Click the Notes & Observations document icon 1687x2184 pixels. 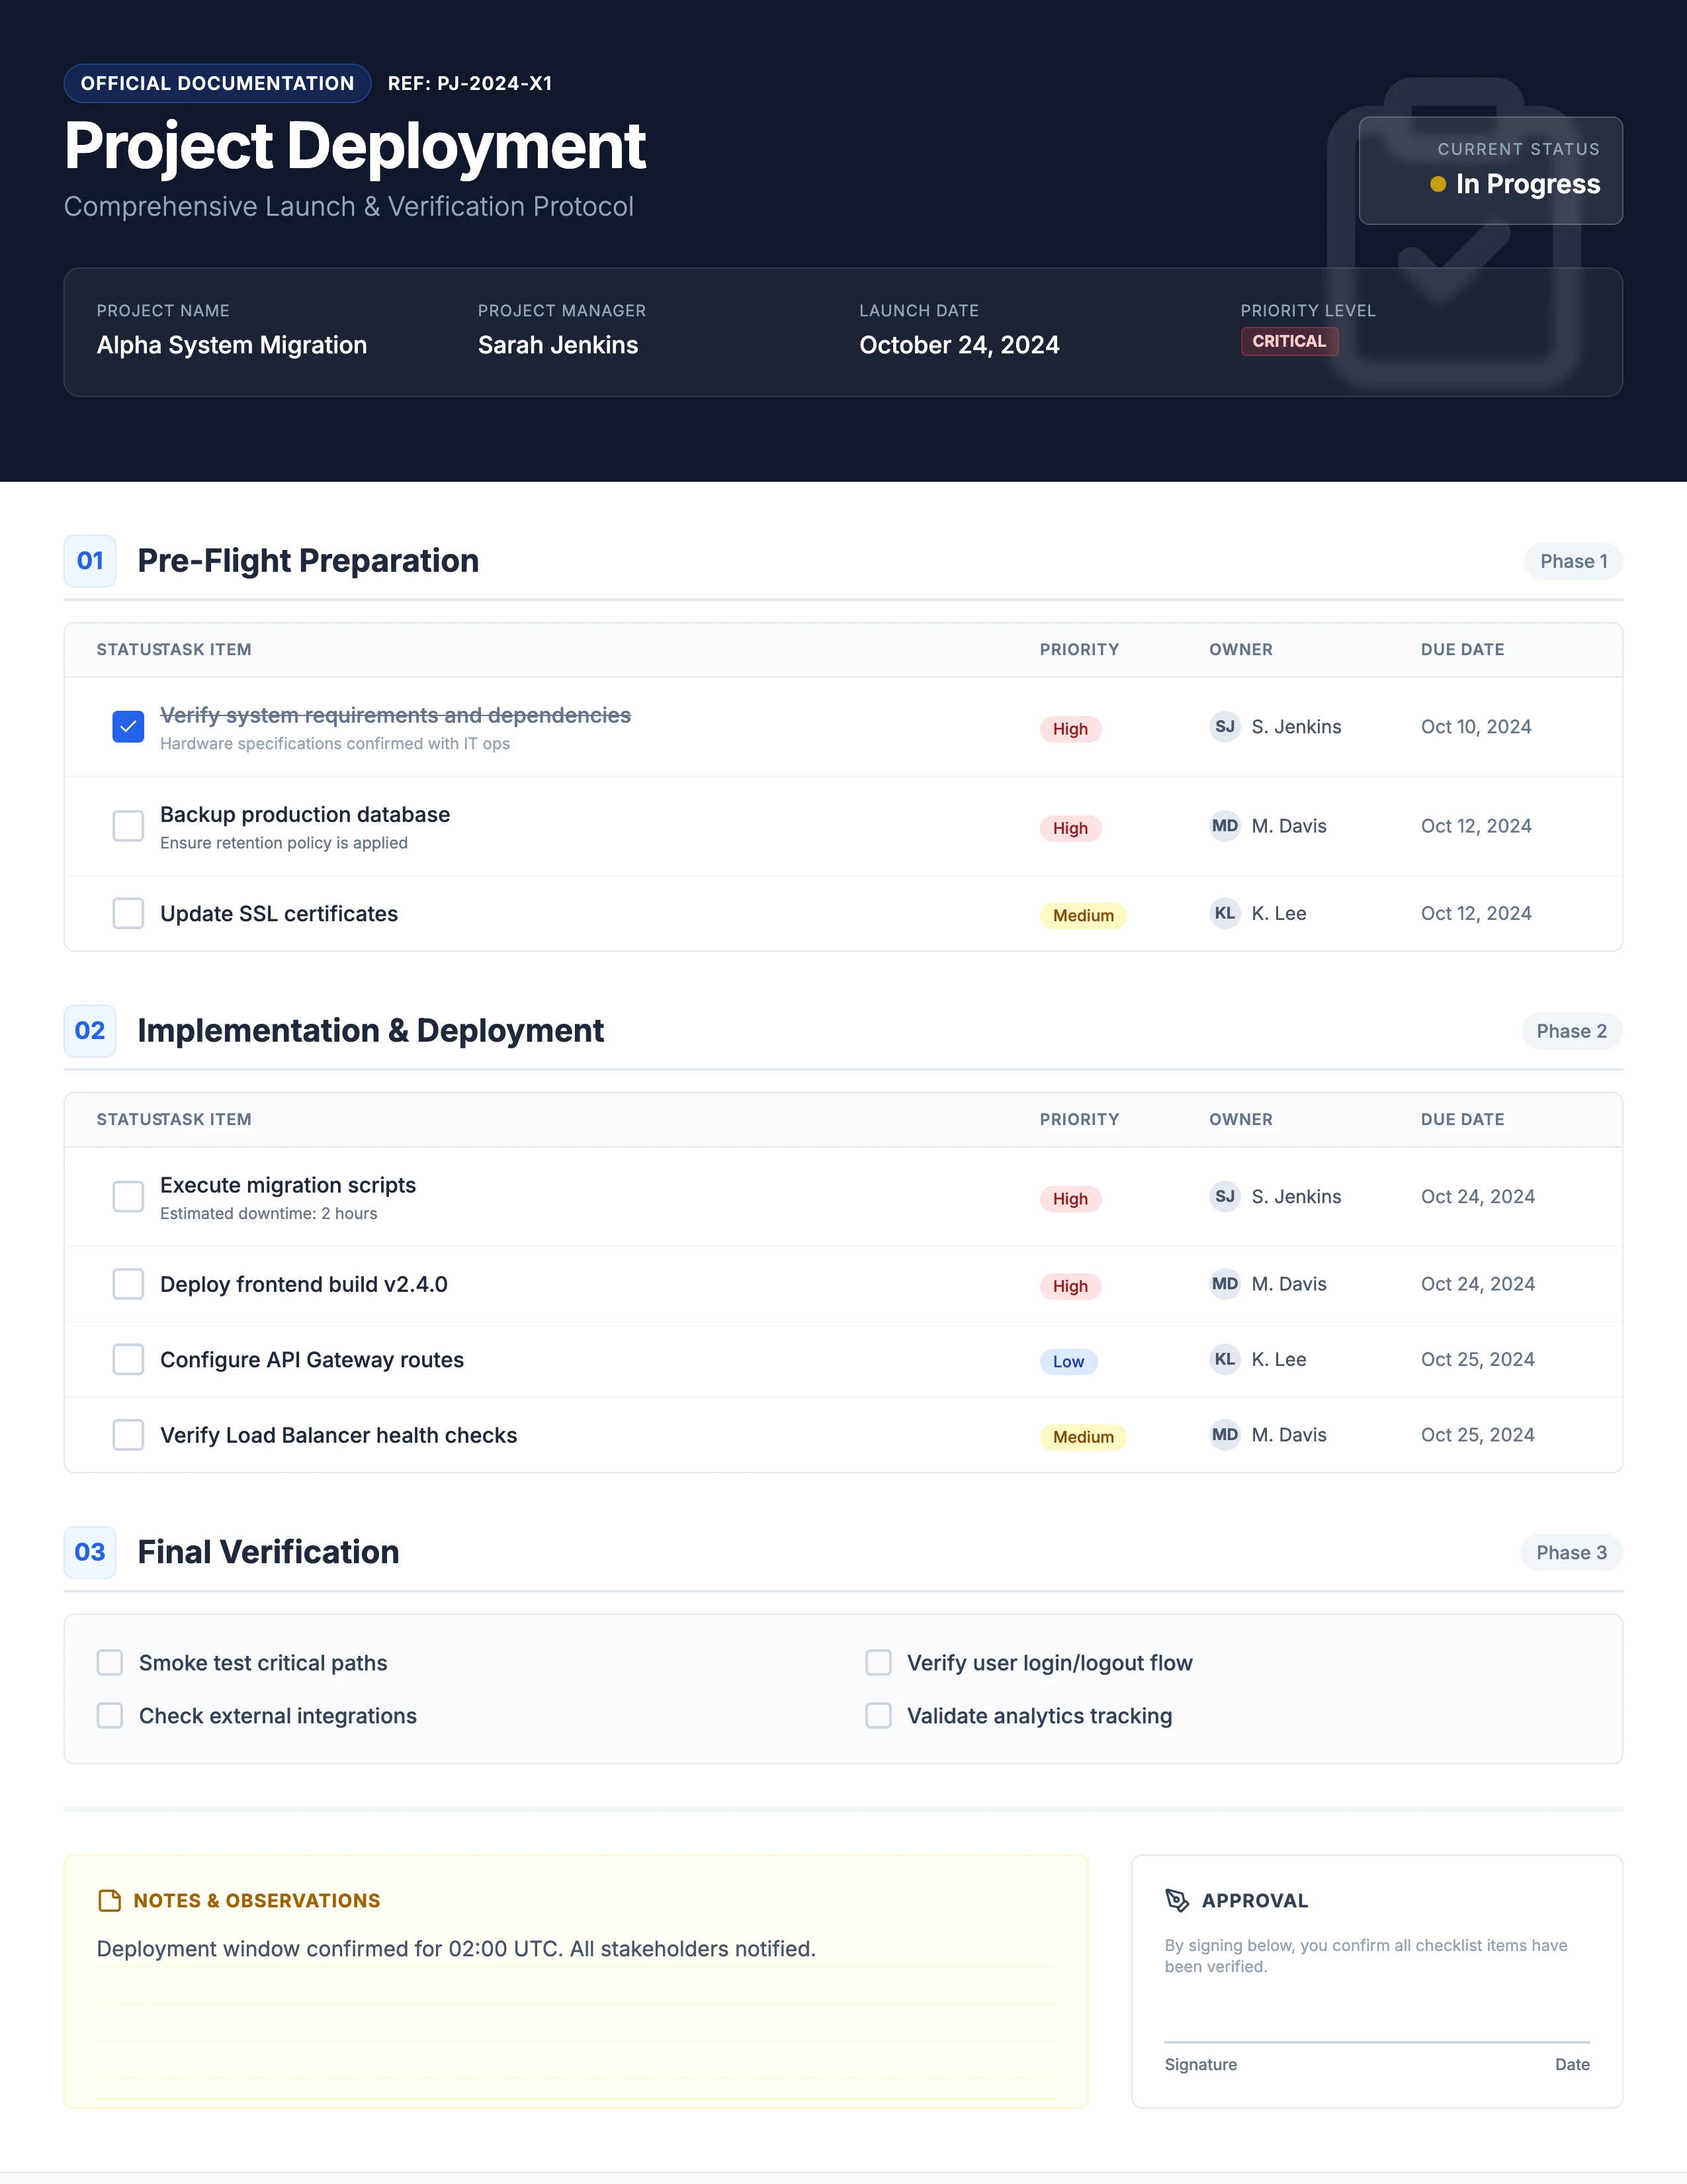coord(109,1901)
